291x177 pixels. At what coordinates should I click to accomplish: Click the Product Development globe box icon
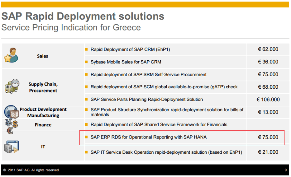[x=11, y=112]
